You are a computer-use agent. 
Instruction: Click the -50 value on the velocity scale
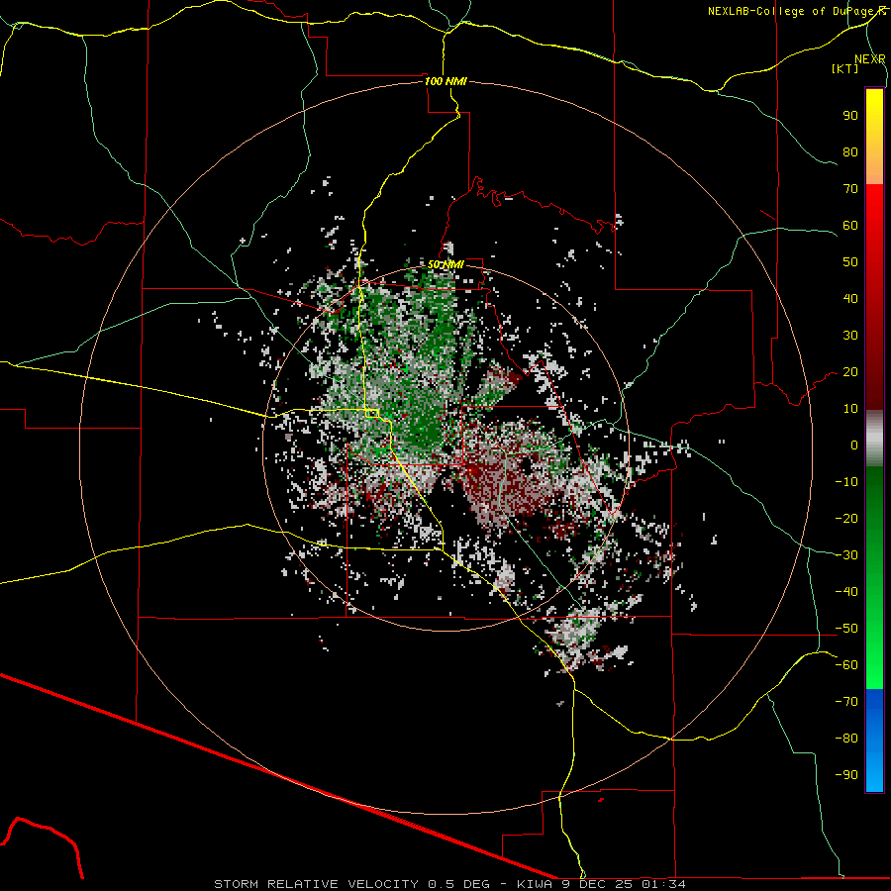[x=846, y=629]
